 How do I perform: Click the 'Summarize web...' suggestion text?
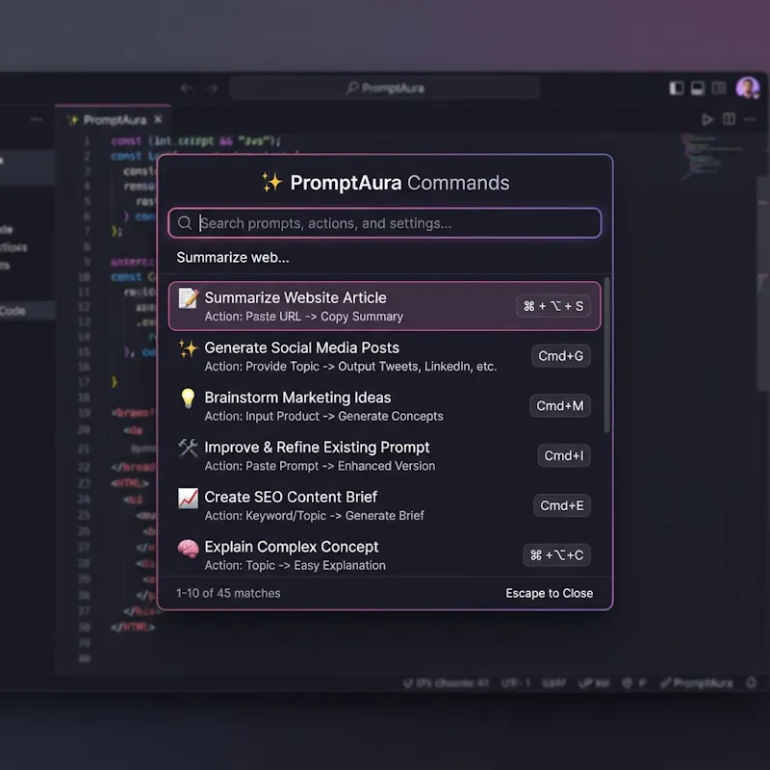pyautogui.click(x=233, y=257)
